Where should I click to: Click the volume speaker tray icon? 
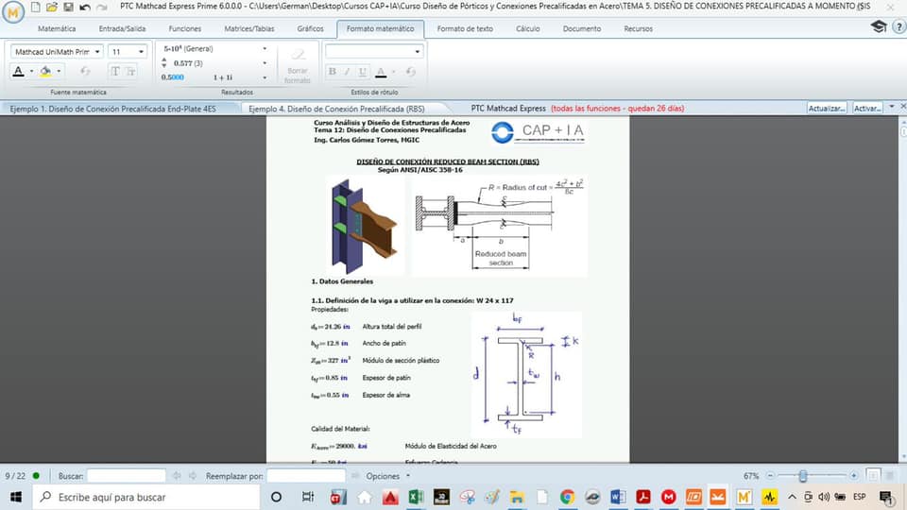pos(824,497)
